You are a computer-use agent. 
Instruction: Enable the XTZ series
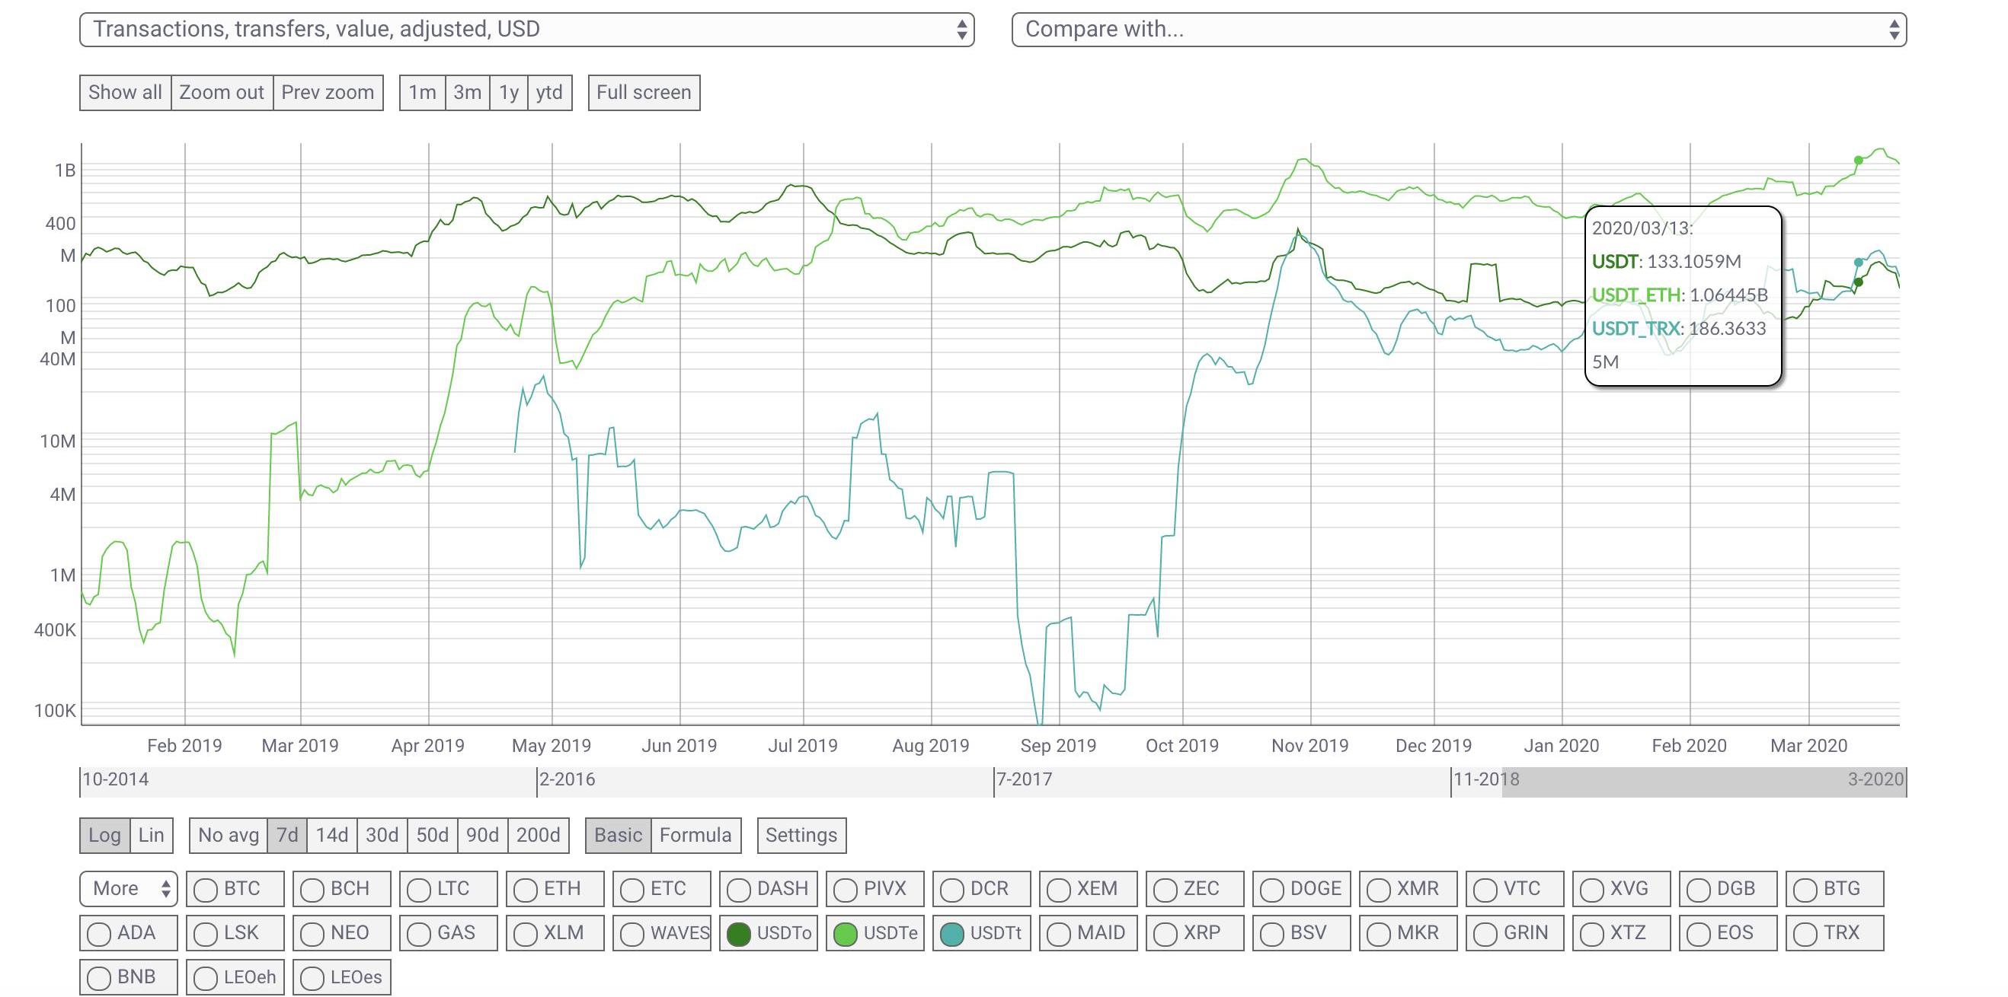point(1622,933)
